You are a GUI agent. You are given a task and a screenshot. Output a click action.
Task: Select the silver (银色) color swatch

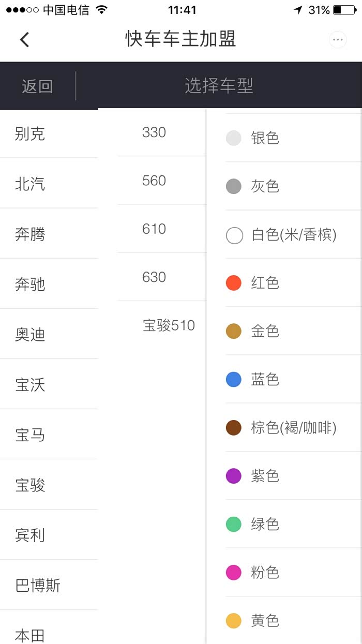234,138
